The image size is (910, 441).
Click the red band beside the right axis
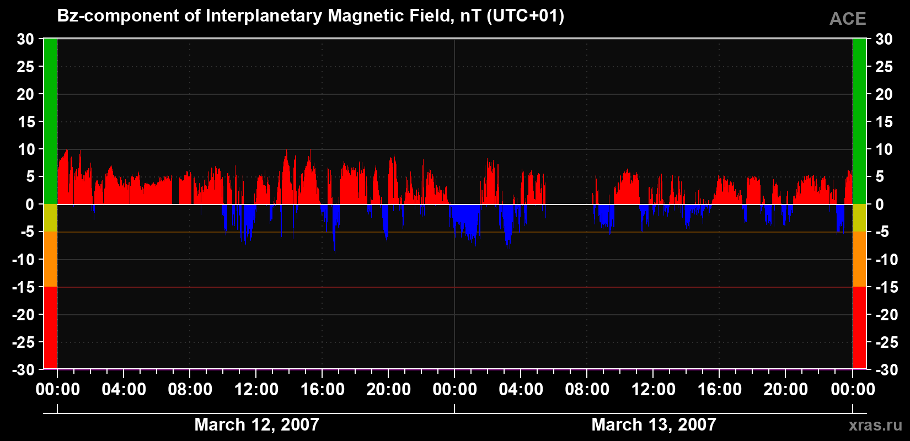pos(859,327)
